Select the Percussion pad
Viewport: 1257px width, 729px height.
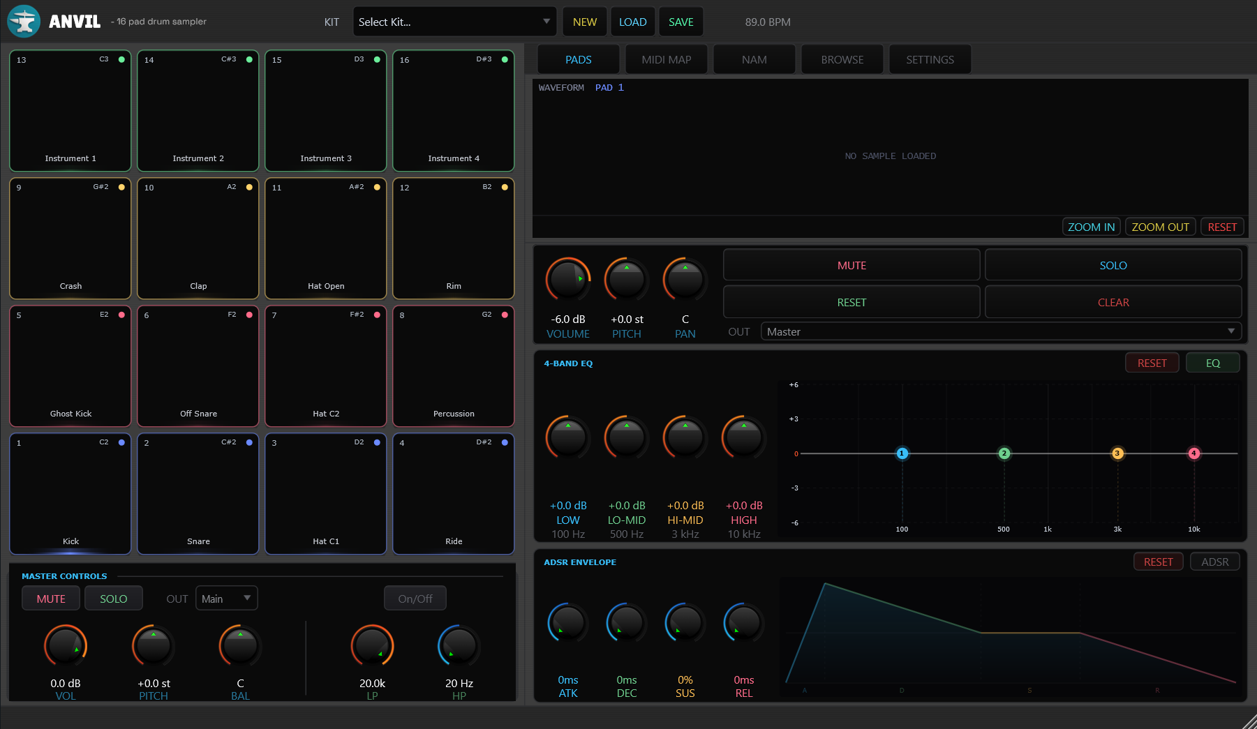pyautogui.click(x=454, y=366)
